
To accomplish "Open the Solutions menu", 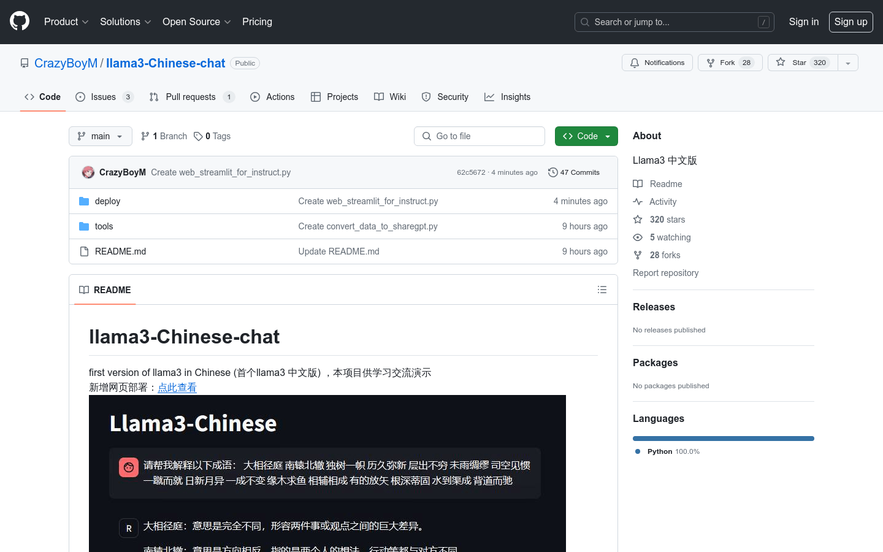I will [125, 21].
